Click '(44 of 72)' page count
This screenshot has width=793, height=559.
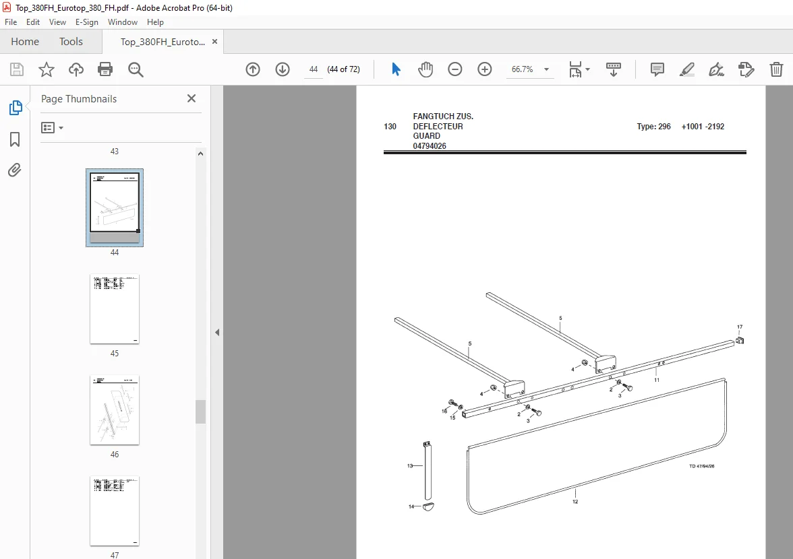coord(343,69)
